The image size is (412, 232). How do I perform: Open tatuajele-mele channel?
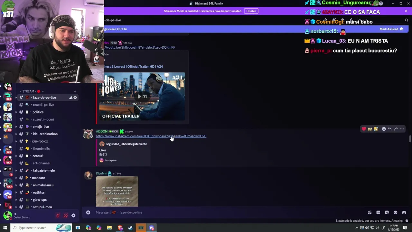click(x=48, y=170)
